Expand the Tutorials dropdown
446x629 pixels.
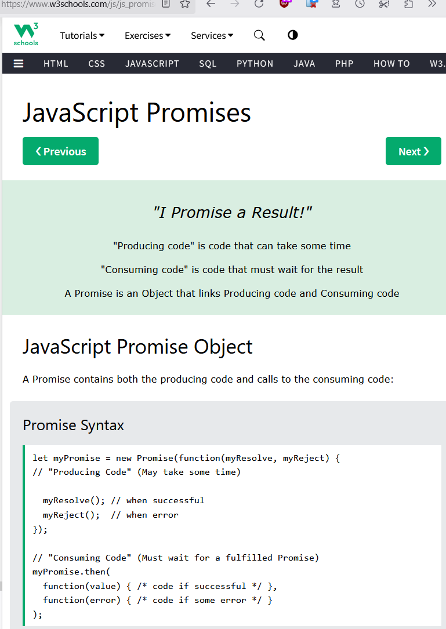[x=82, y=36]
